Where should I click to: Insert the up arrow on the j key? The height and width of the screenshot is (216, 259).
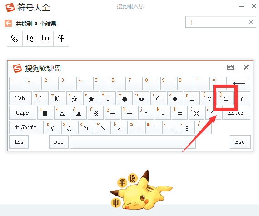pos(146,113)
